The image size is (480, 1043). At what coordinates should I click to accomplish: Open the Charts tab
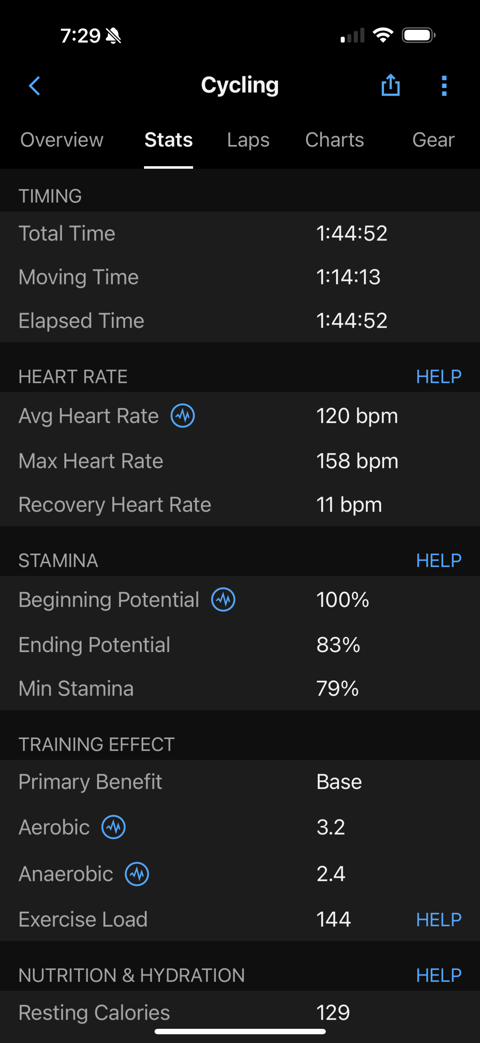point(334,140)
